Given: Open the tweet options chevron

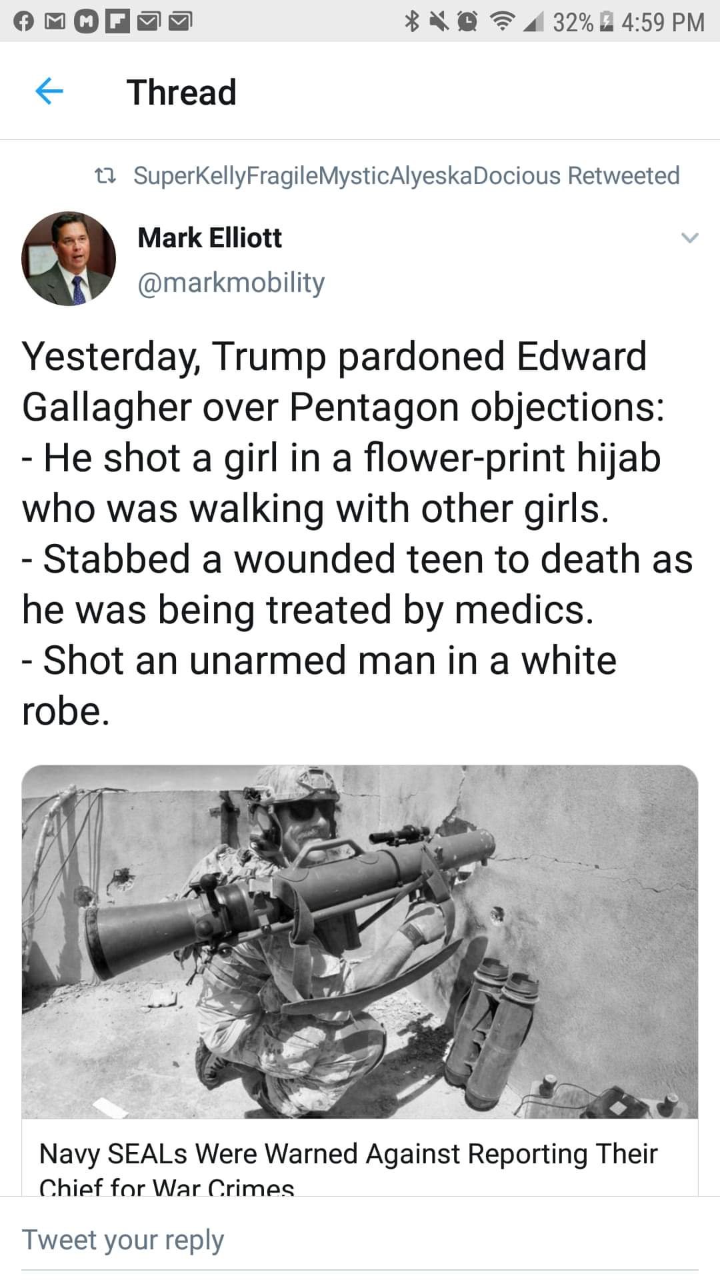Looking at the screenshot, I should click(690, 237).
